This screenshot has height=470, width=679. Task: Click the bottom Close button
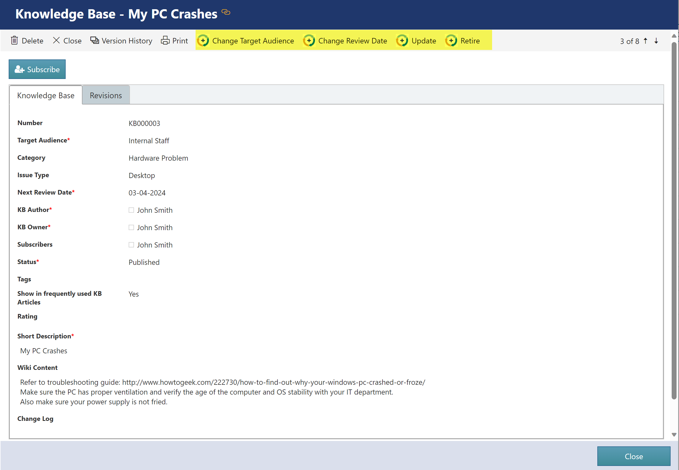(x=633, y=456)
